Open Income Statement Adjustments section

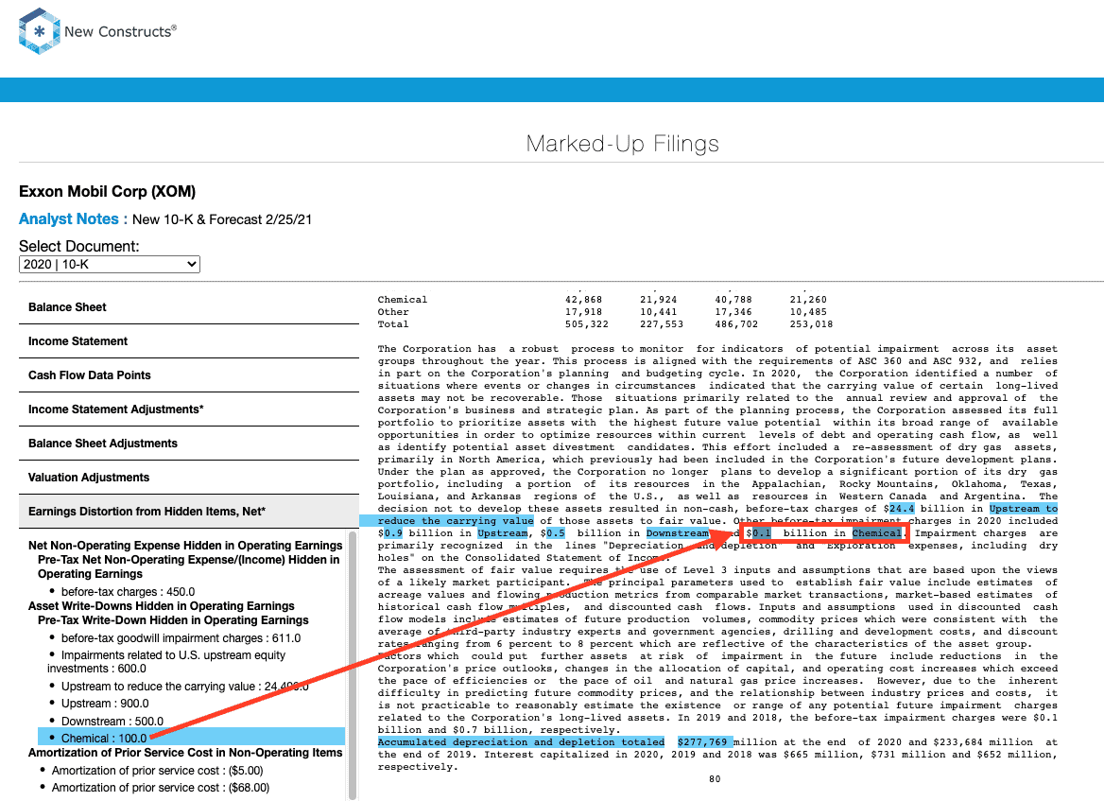[x=189, y=409]
